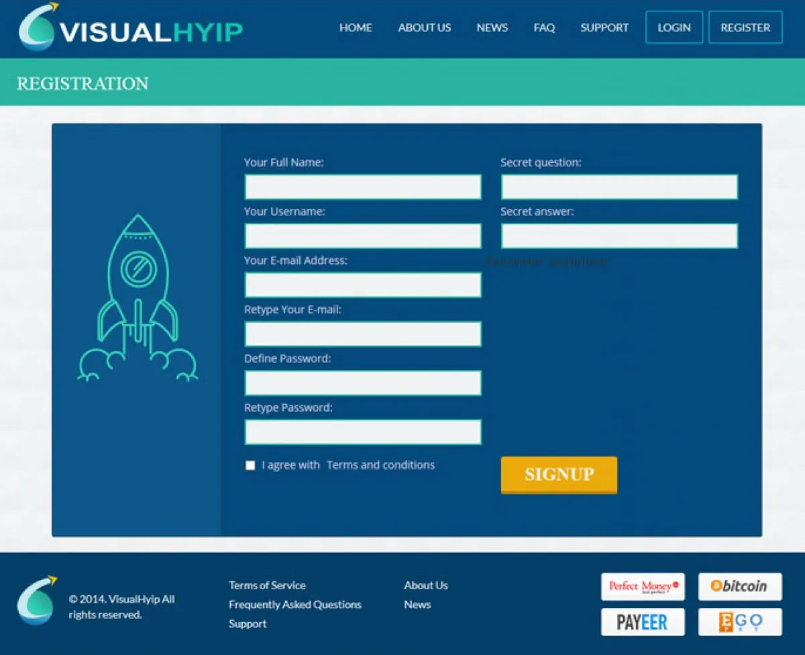Open the News link in the footer

(417, 605)
